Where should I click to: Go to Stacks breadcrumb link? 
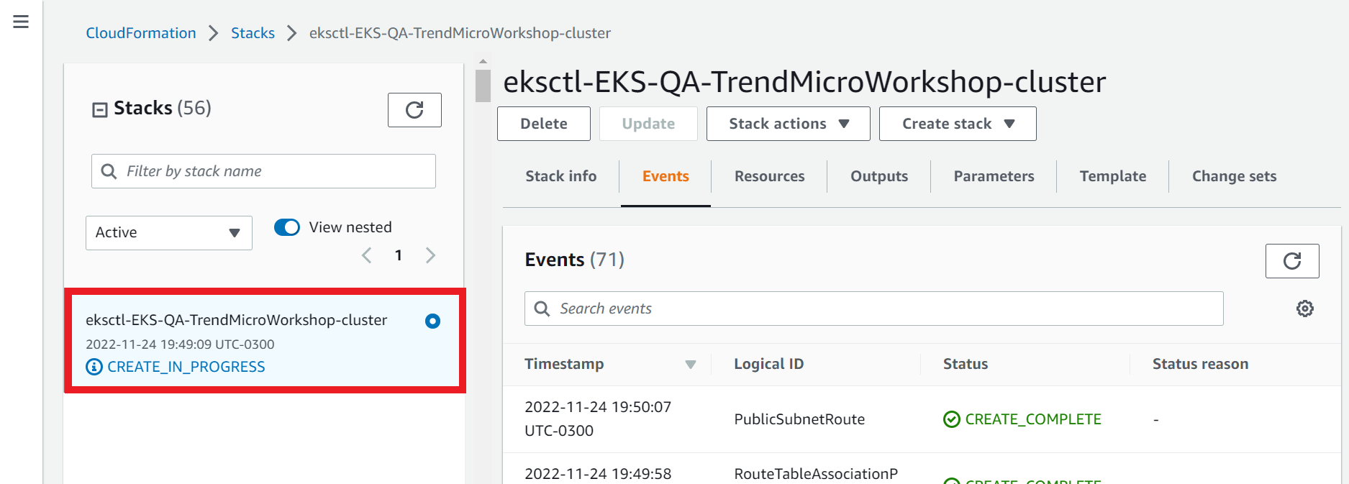click(x=253, y=33)
